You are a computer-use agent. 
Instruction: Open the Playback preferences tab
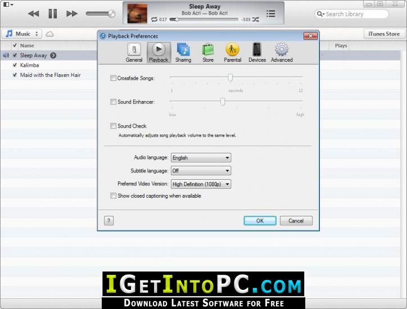click(159, 53)
